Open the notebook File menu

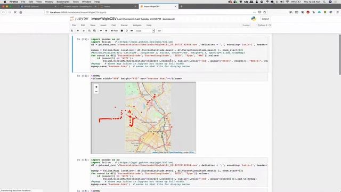point(74,25)
